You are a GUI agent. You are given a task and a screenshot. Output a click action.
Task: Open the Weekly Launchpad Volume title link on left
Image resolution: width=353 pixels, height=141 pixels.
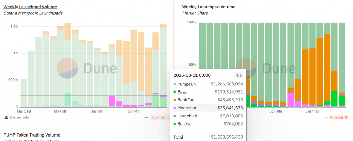30,7
